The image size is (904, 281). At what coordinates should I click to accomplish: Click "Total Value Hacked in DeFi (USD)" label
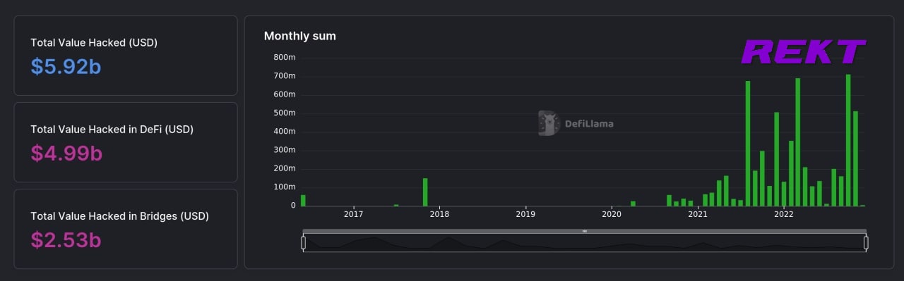[112, 130]
